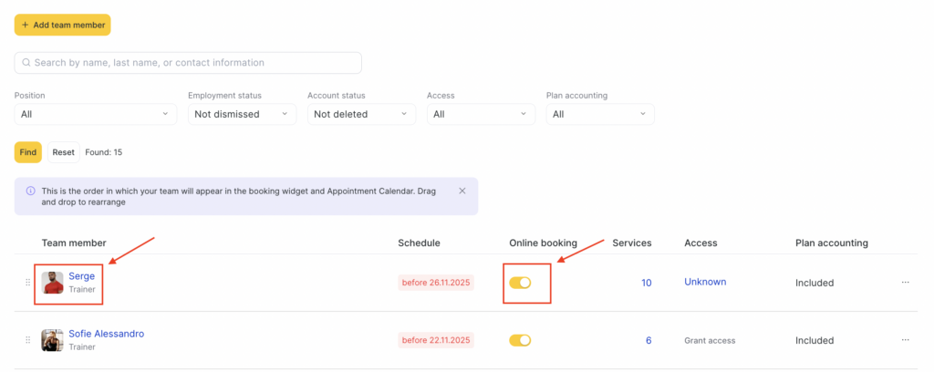
Task: Disable online booking for Serge
Action: [520, 283]
